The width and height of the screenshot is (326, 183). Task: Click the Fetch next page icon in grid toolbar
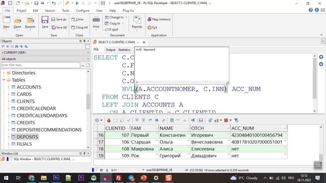(x=137, y=120)
